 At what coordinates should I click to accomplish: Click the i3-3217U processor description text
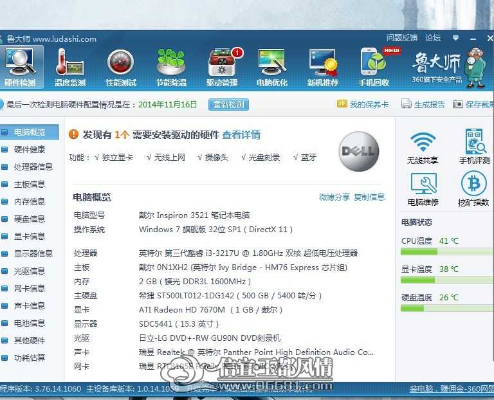248,253
